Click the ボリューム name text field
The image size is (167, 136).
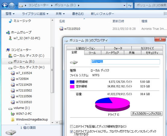point(125,62)
